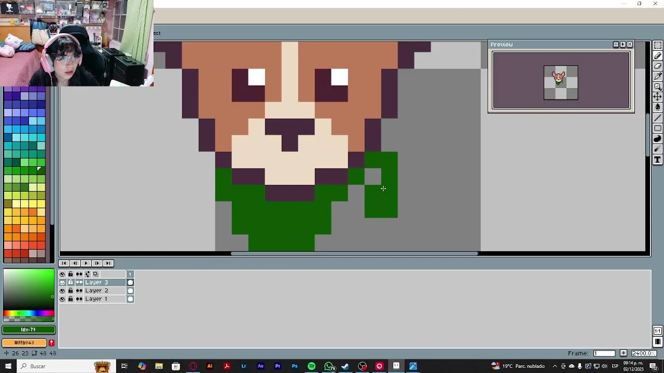Select the Zoom magnifier tool
This screenshot has height=373, width=664.
point(658,87)
